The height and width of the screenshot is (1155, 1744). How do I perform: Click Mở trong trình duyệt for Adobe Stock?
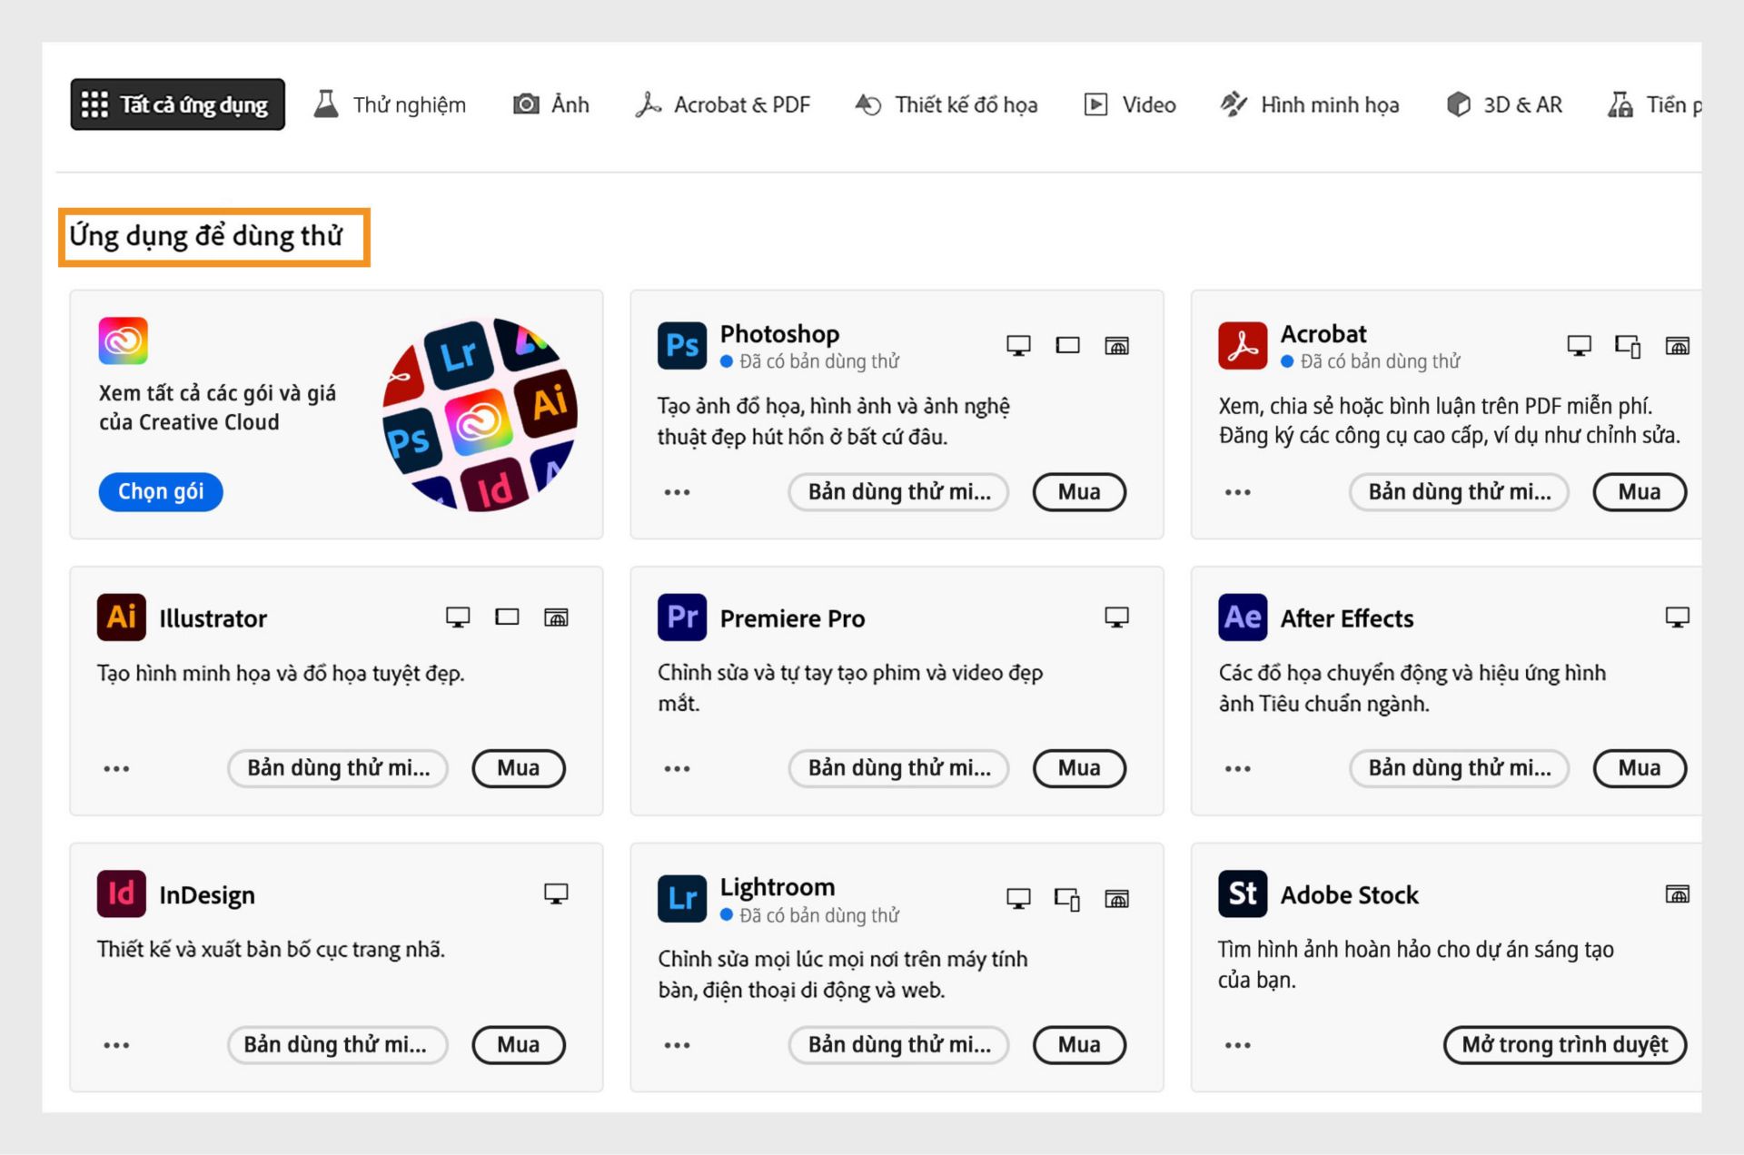pyautogui.click(x=1565, y=1044)
